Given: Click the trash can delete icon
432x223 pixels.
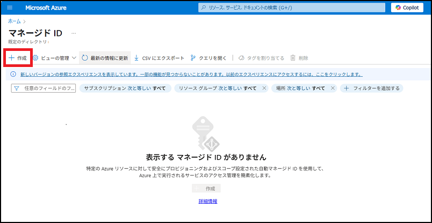Looking at the screenshot, I should click(x=293, y=58).
